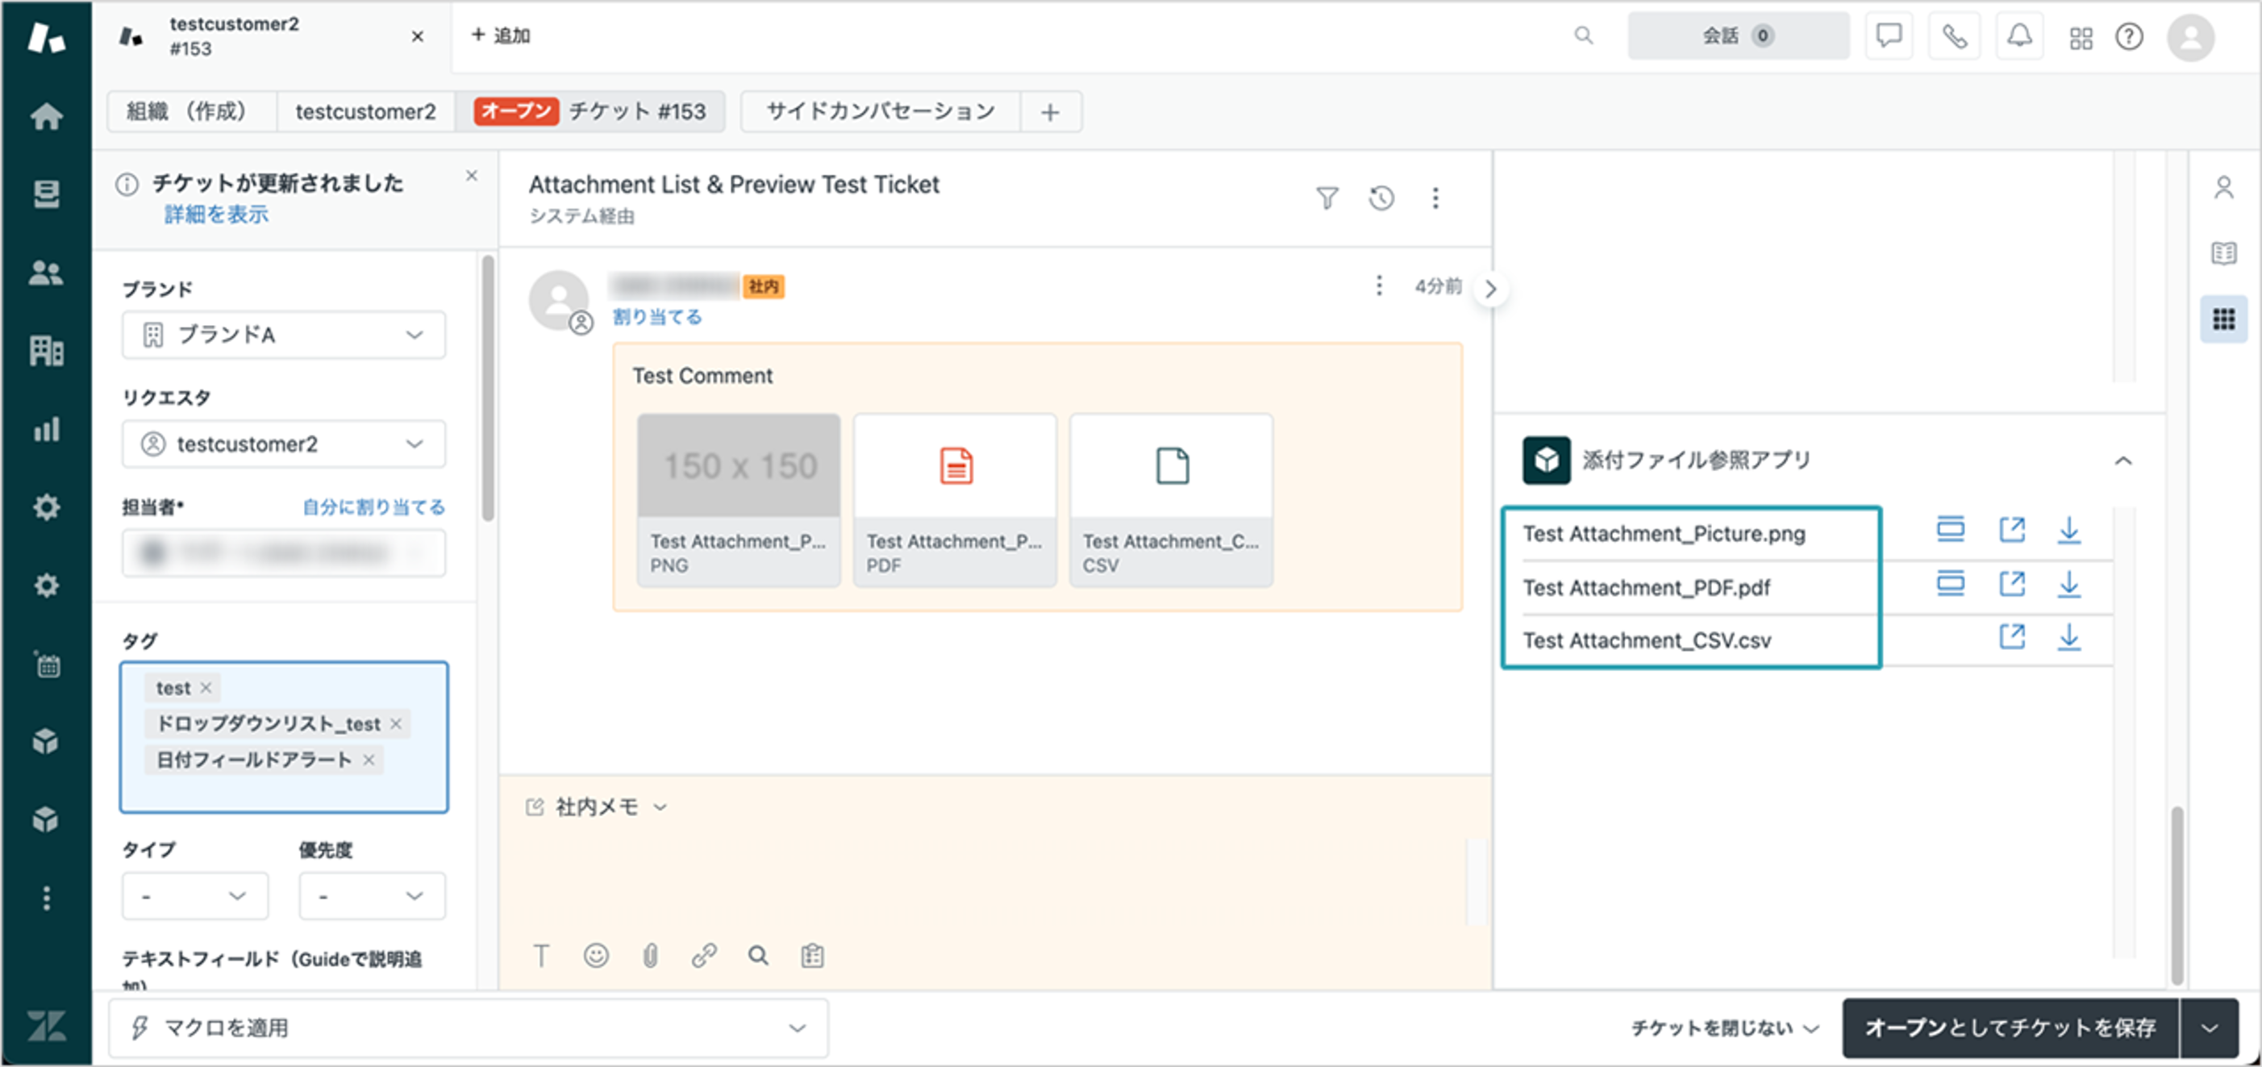Preview Test Attachment_Picture.png in app
The image size is (2262, 1067).
pos(1950,530)
